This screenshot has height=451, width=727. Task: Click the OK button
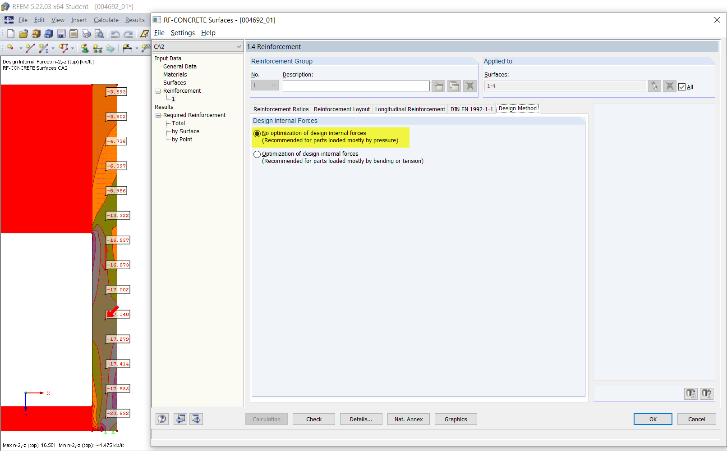(653, 419)
